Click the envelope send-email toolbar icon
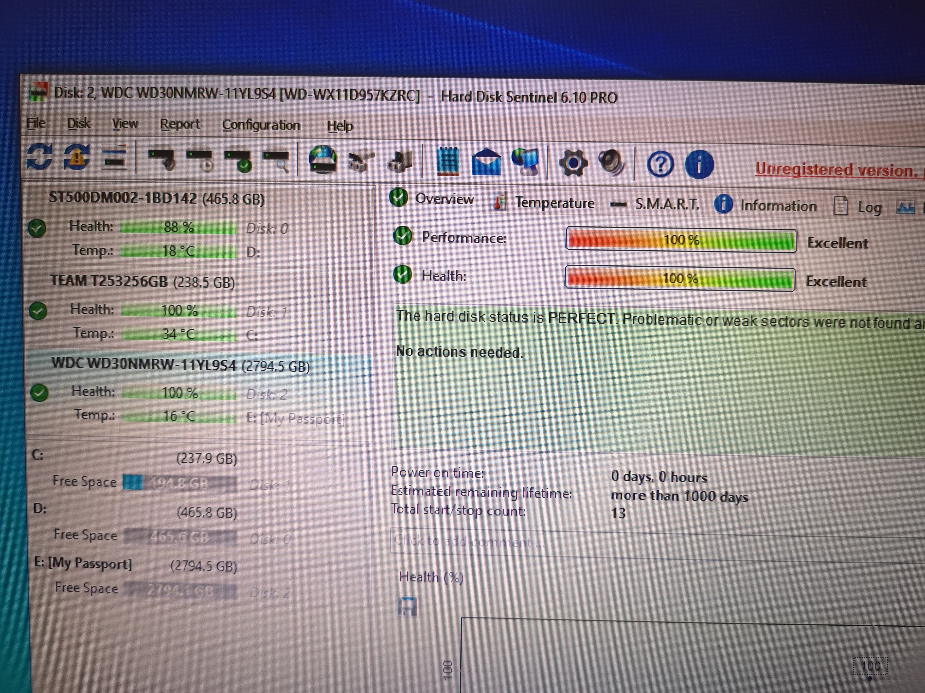This screenshot has width=925, height=693. click(486, 163)
